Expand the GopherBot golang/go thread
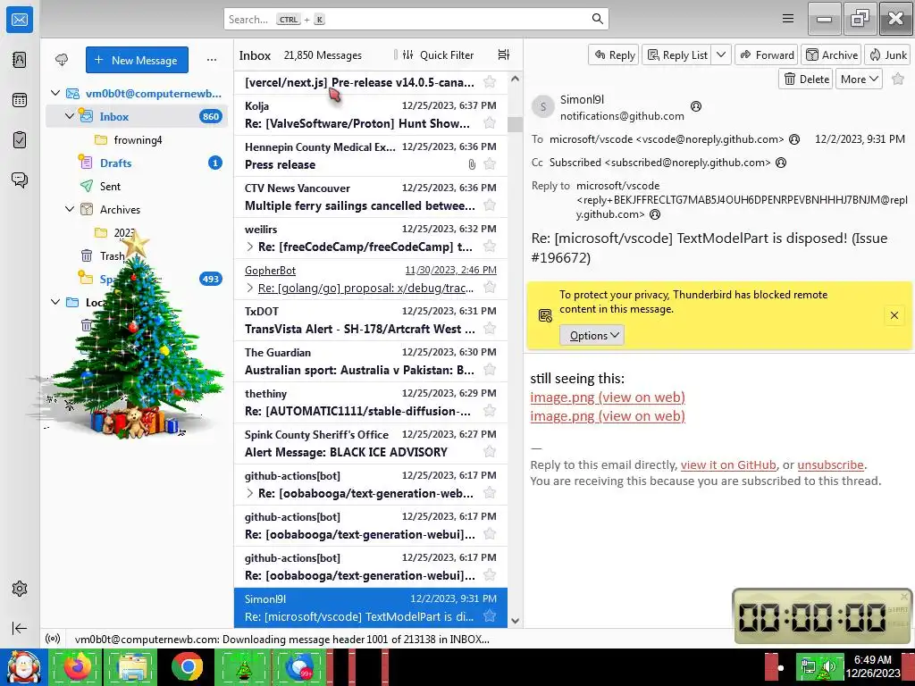 pos(250,288)
